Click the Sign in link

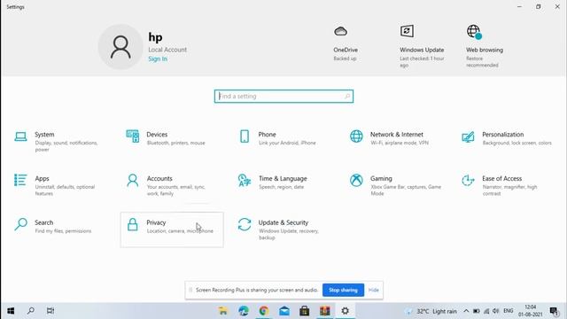(158, 59)
